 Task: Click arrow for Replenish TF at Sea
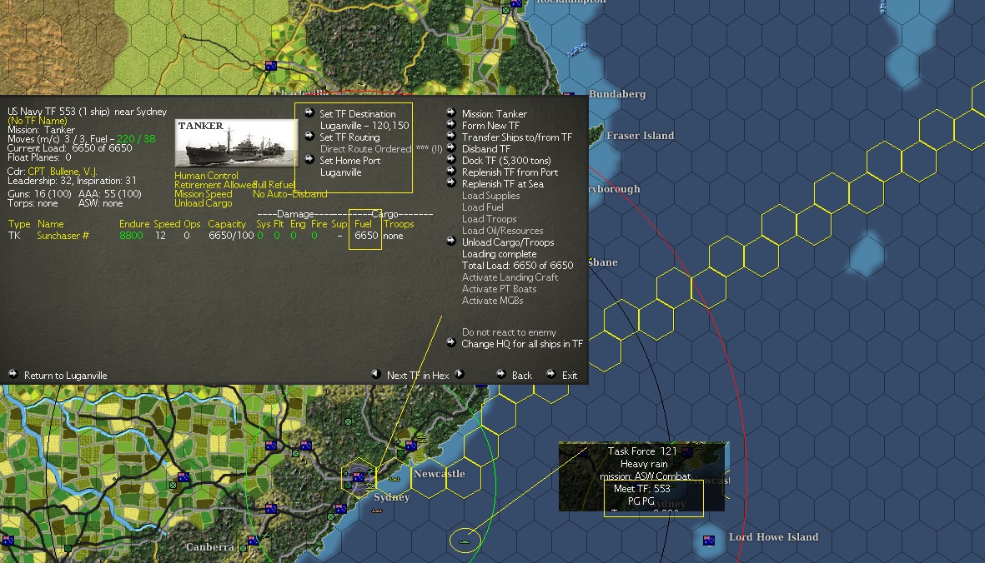pos(451,182)
